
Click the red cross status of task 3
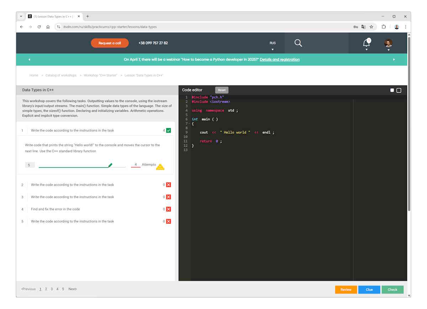coord(169,197)
